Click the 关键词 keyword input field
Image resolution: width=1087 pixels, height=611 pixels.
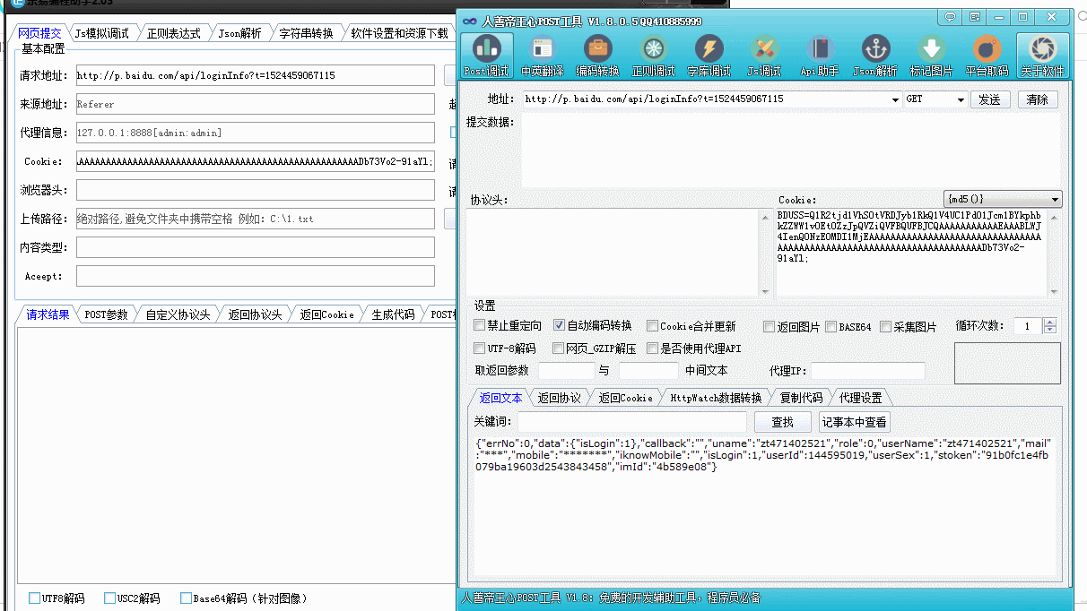coord(632,422)
